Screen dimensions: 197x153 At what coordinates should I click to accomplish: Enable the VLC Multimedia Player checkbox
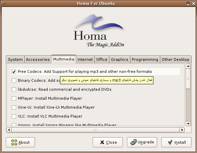tap(14, 116)
